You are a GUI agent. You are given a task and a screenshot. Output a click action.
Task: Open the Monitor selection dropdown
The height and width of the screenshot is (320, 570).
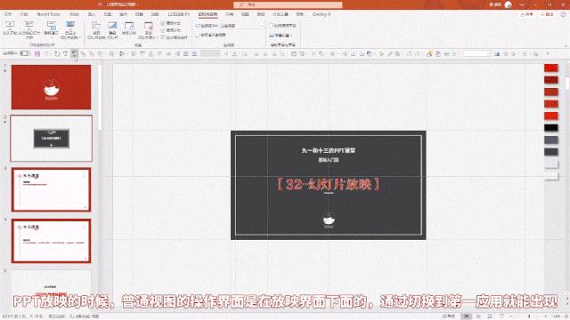point(241,26)
